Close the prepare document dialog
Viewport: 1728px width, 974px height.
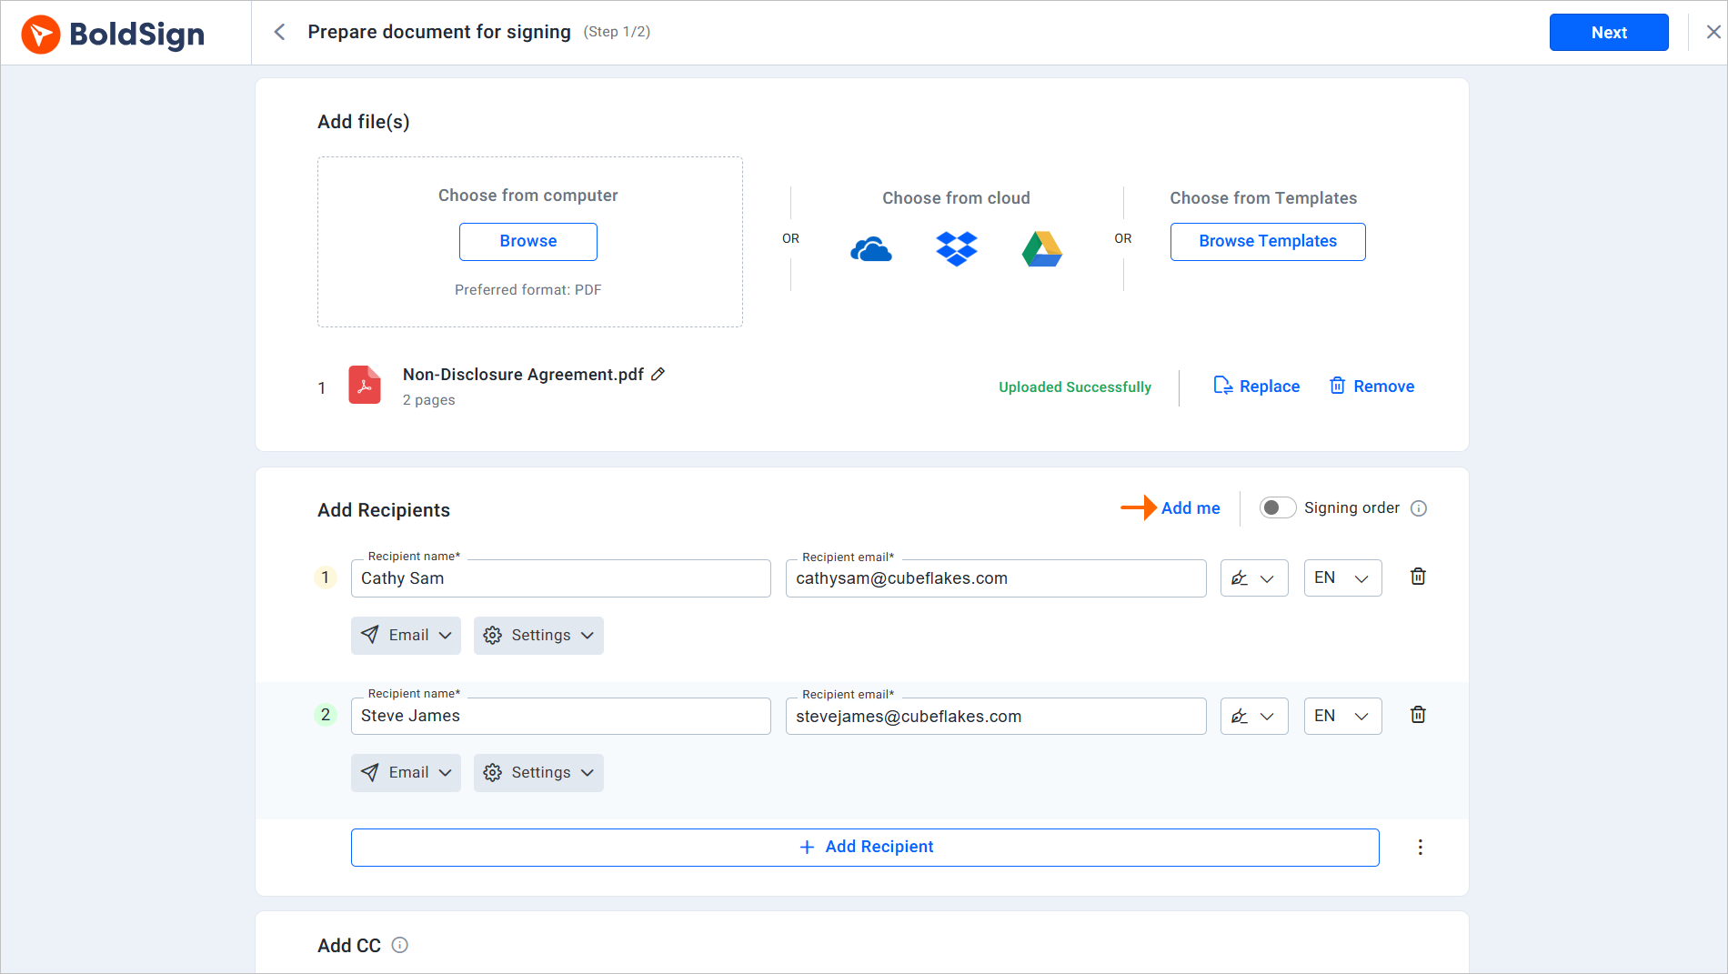pos(1713,32)
